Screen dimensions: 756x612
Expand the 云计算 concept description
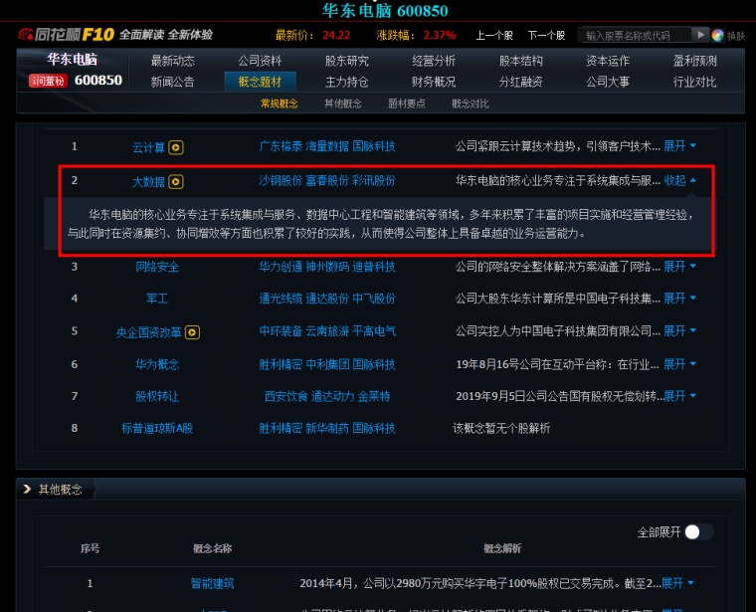click(x=679, y=145)
